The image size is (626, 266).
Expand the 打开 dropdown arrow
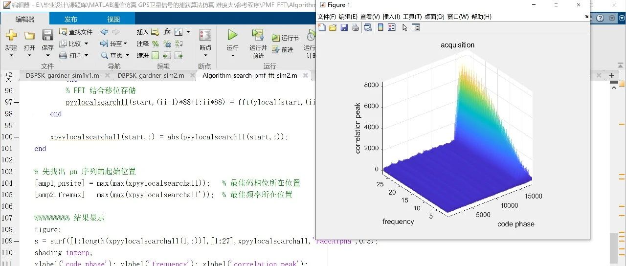29,56
